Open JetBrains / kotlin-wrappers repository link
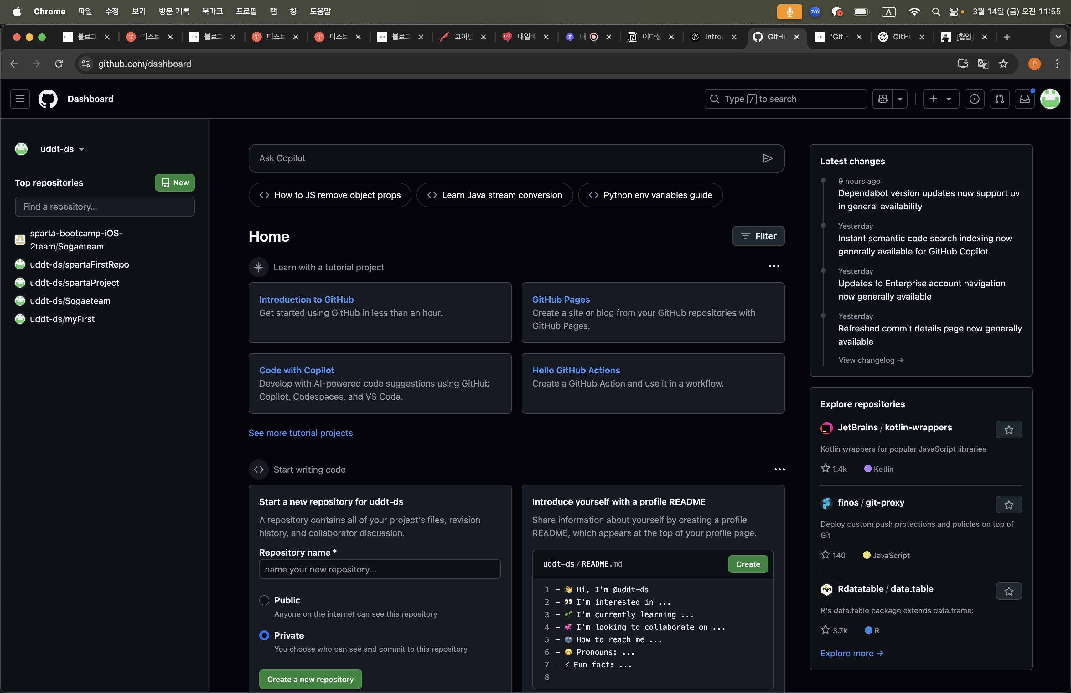 (895, 427)
